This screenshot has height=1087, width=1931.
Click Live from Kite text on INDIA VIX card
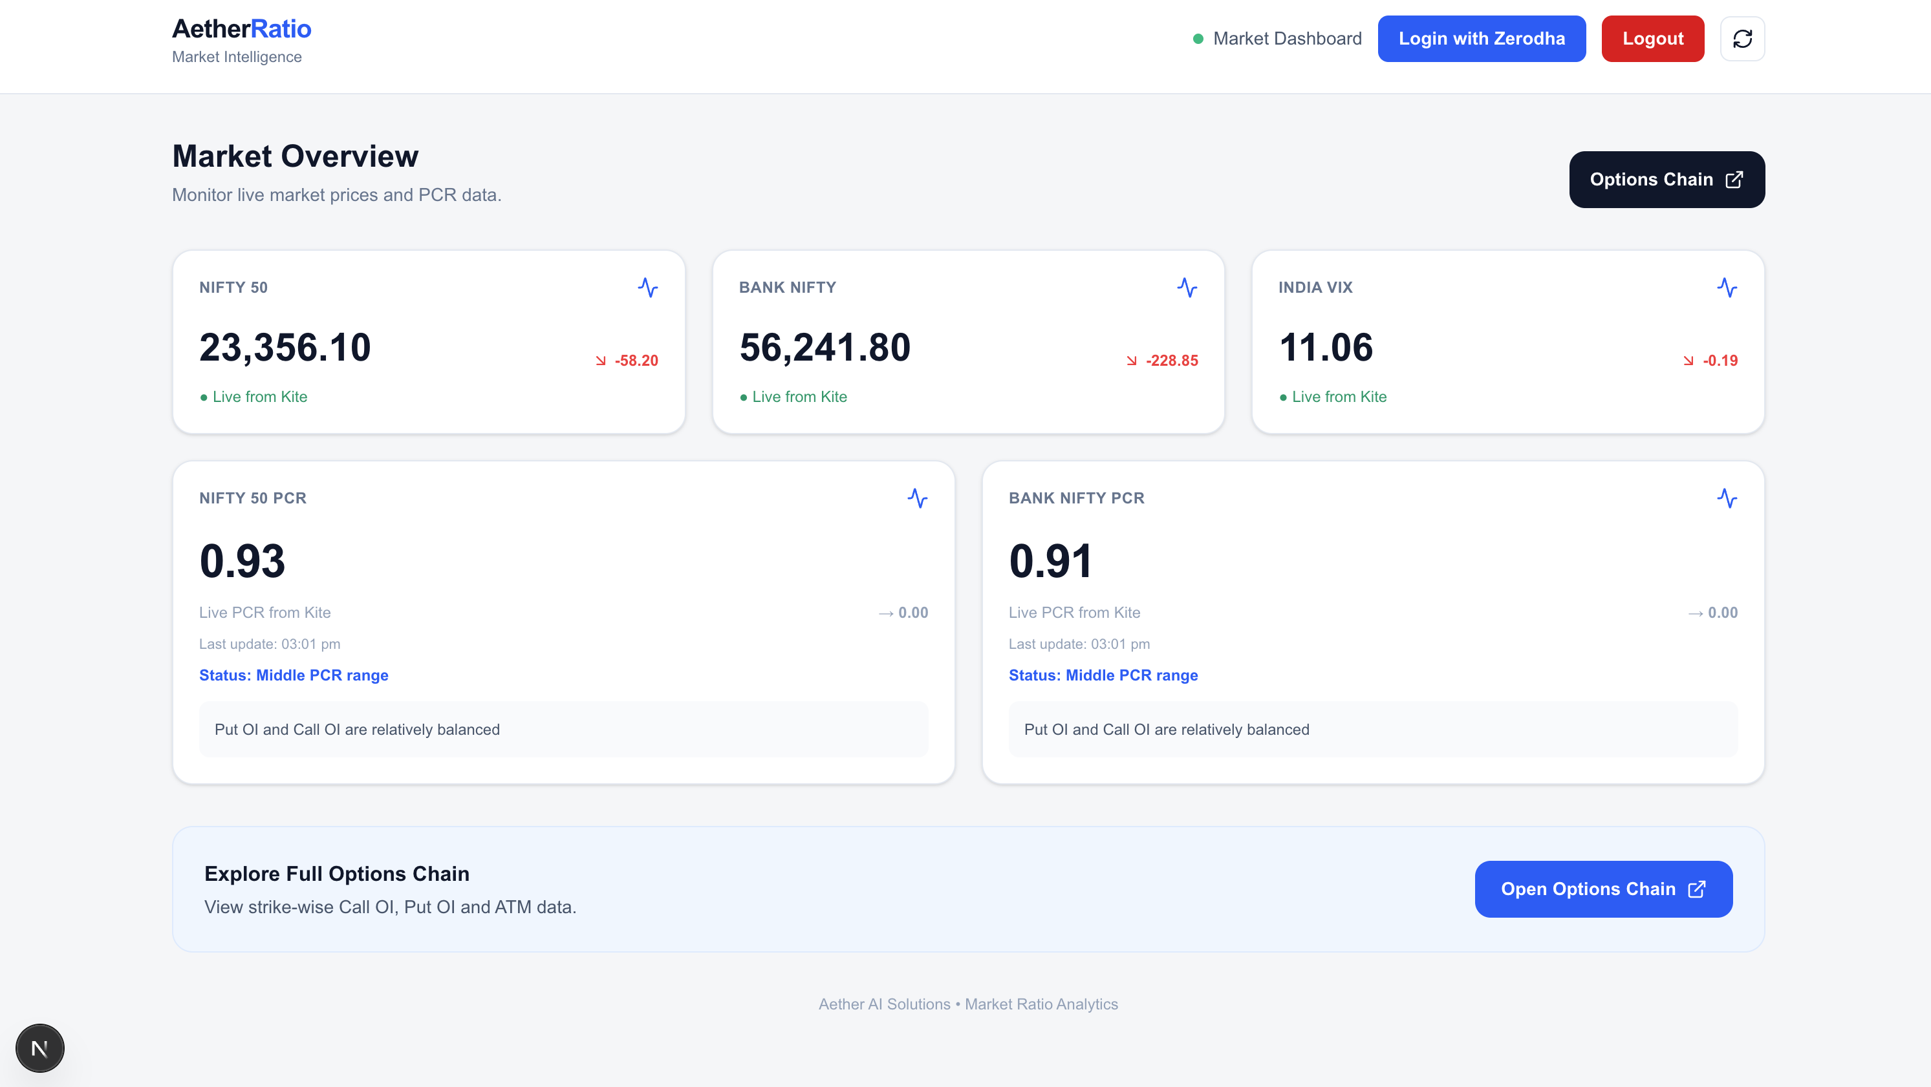click(x=1339, y=397)
